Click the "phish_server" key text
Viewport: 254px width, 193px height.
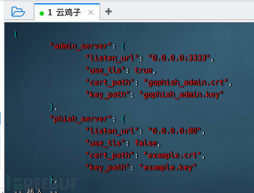pos(81,119)
